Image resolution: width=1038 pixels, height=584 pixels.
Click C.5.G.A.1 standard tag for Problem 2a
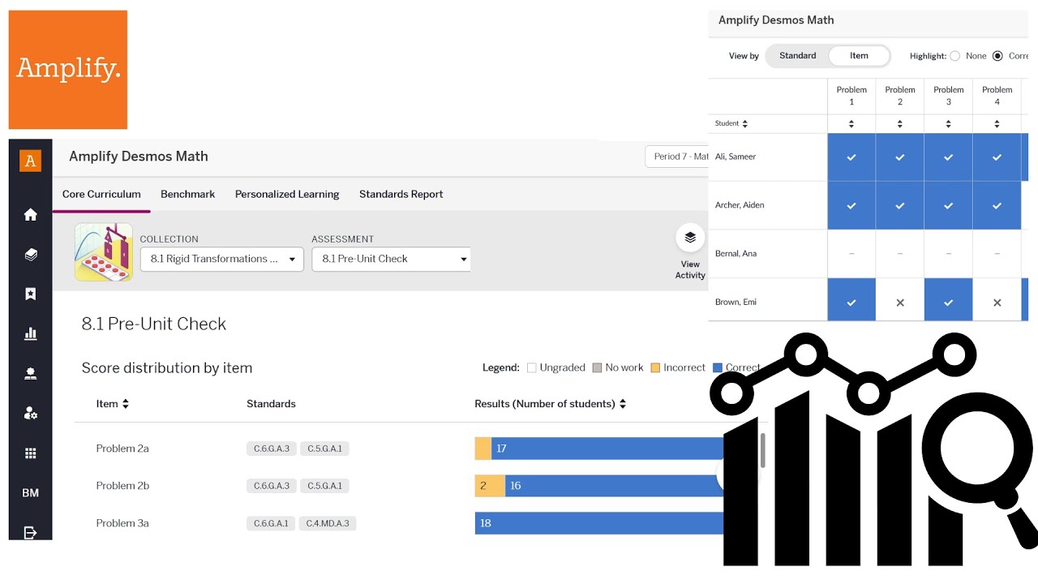[324, 449]
